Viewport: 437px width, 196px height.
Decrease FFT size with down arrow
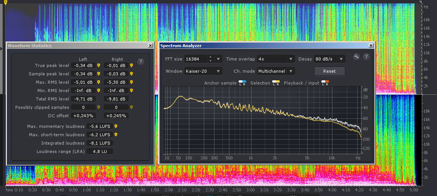pyautogui.click(x=210, y=61)
